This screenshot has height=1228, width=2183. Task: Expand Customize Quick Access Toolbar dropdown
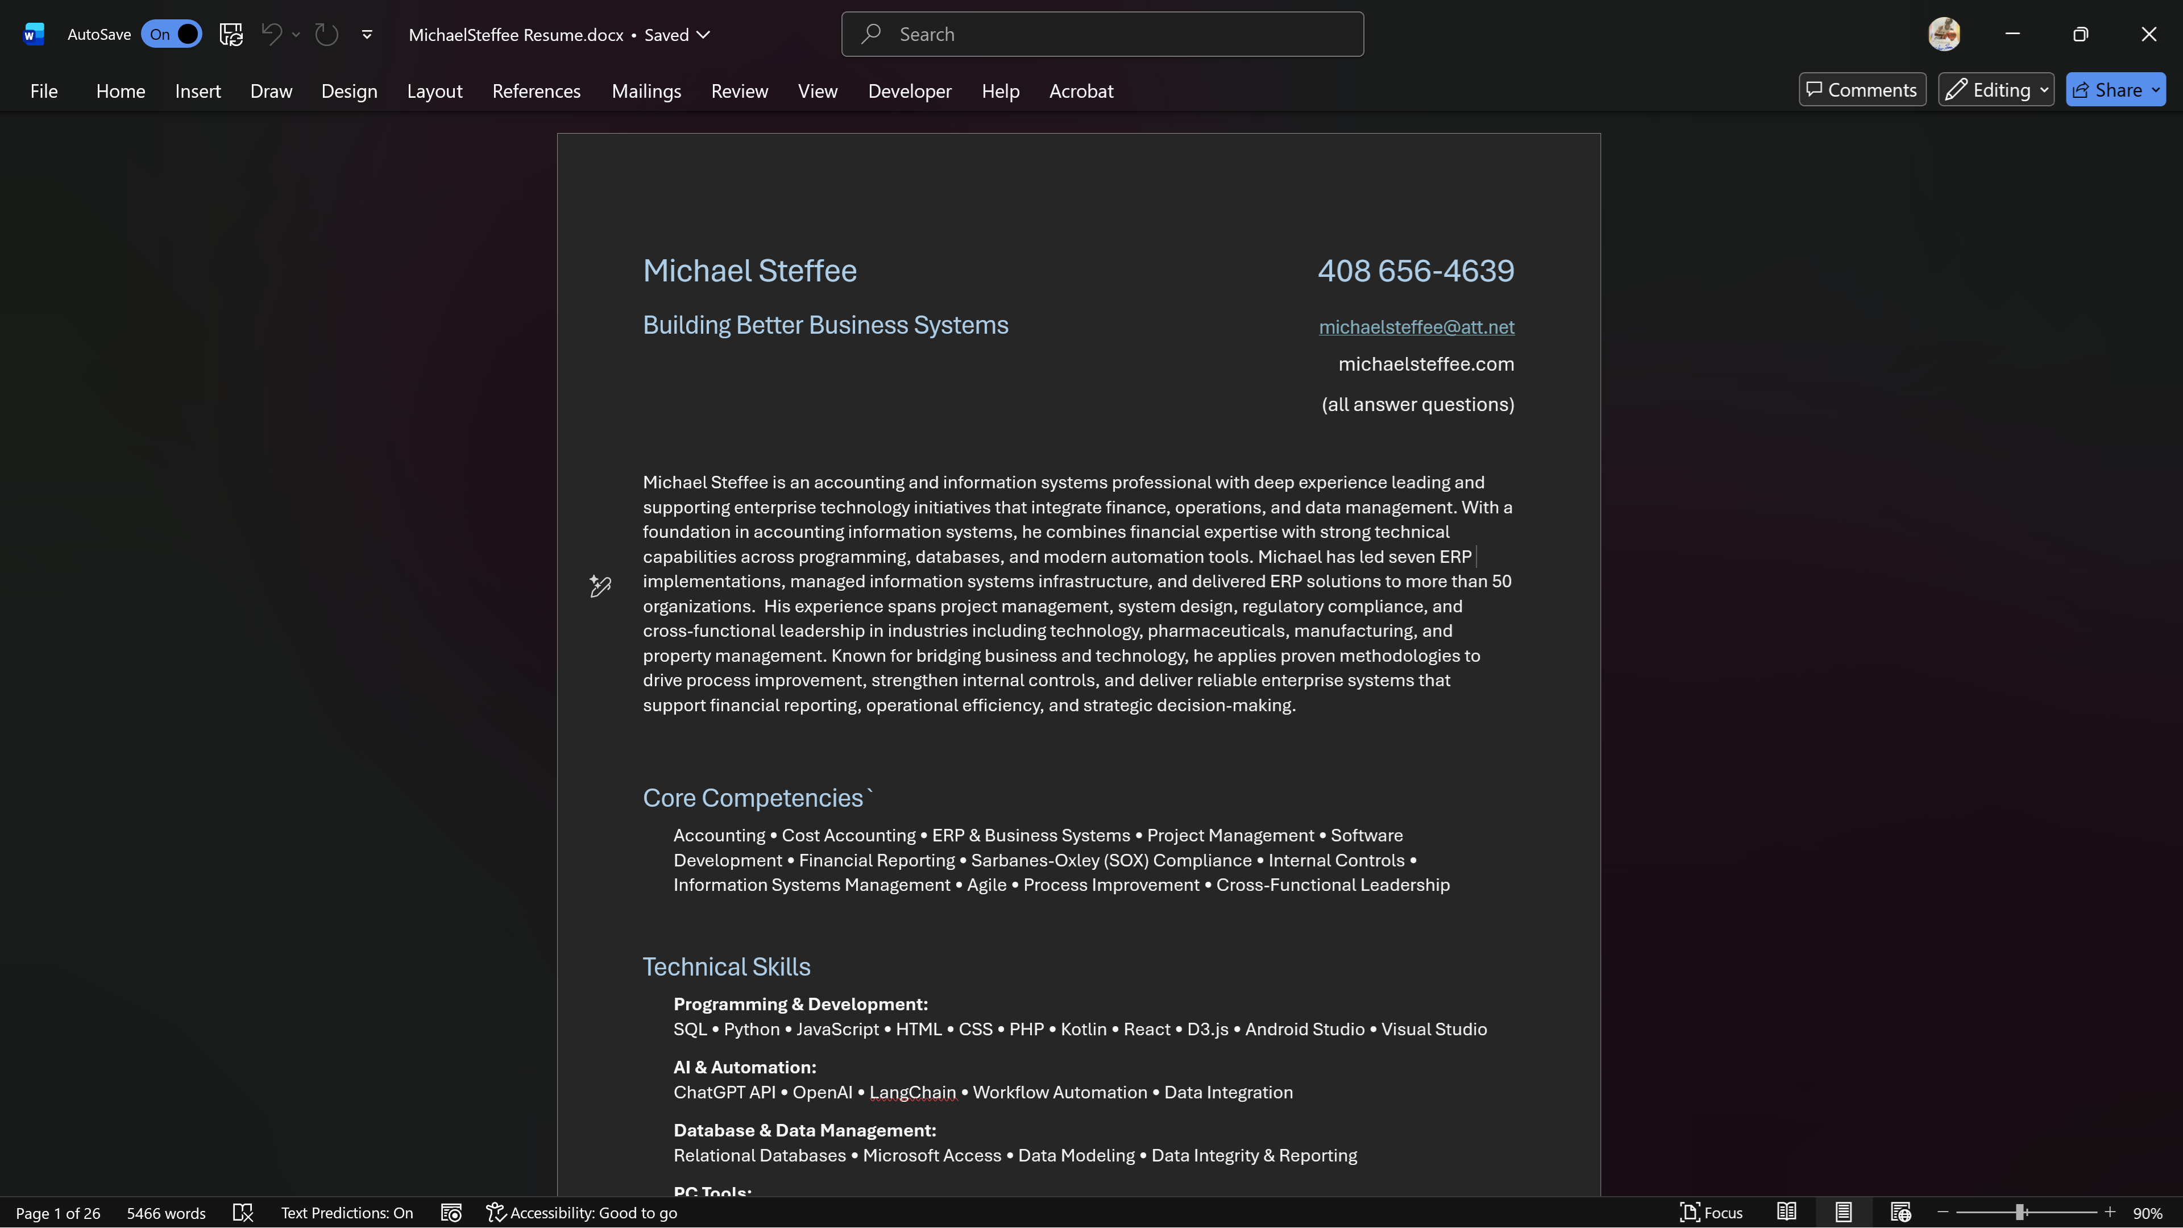point(367,35)
